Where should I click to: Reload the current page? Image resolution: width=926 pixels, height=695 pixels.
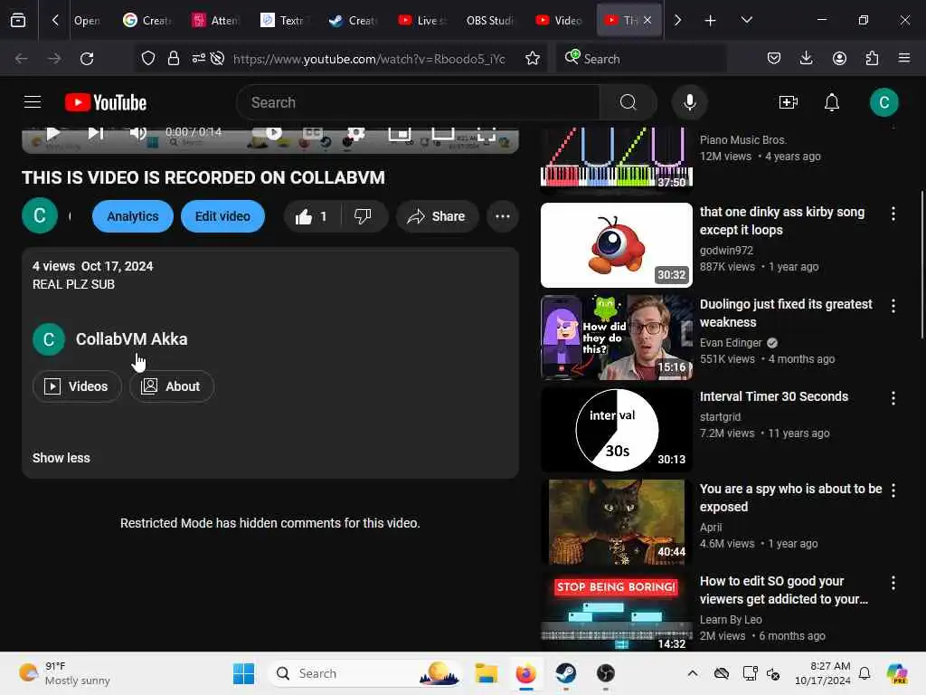point(87,59)
